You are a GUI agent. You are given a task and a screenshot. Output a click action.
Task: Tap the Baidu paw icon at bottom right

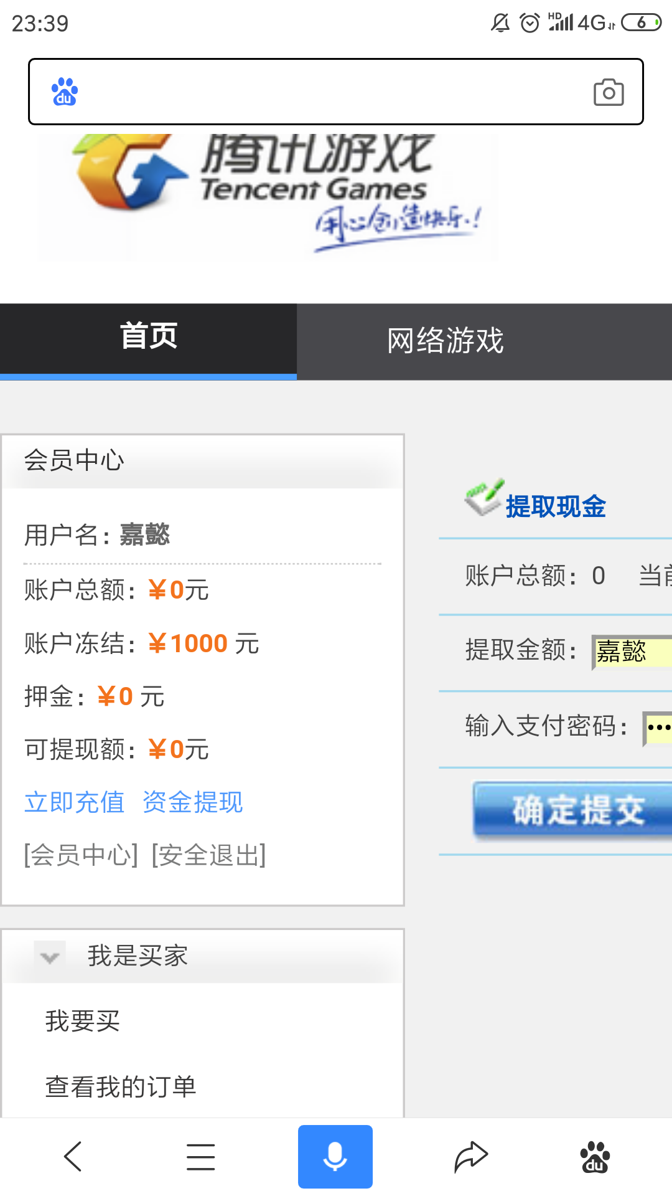coord(594,1156)
